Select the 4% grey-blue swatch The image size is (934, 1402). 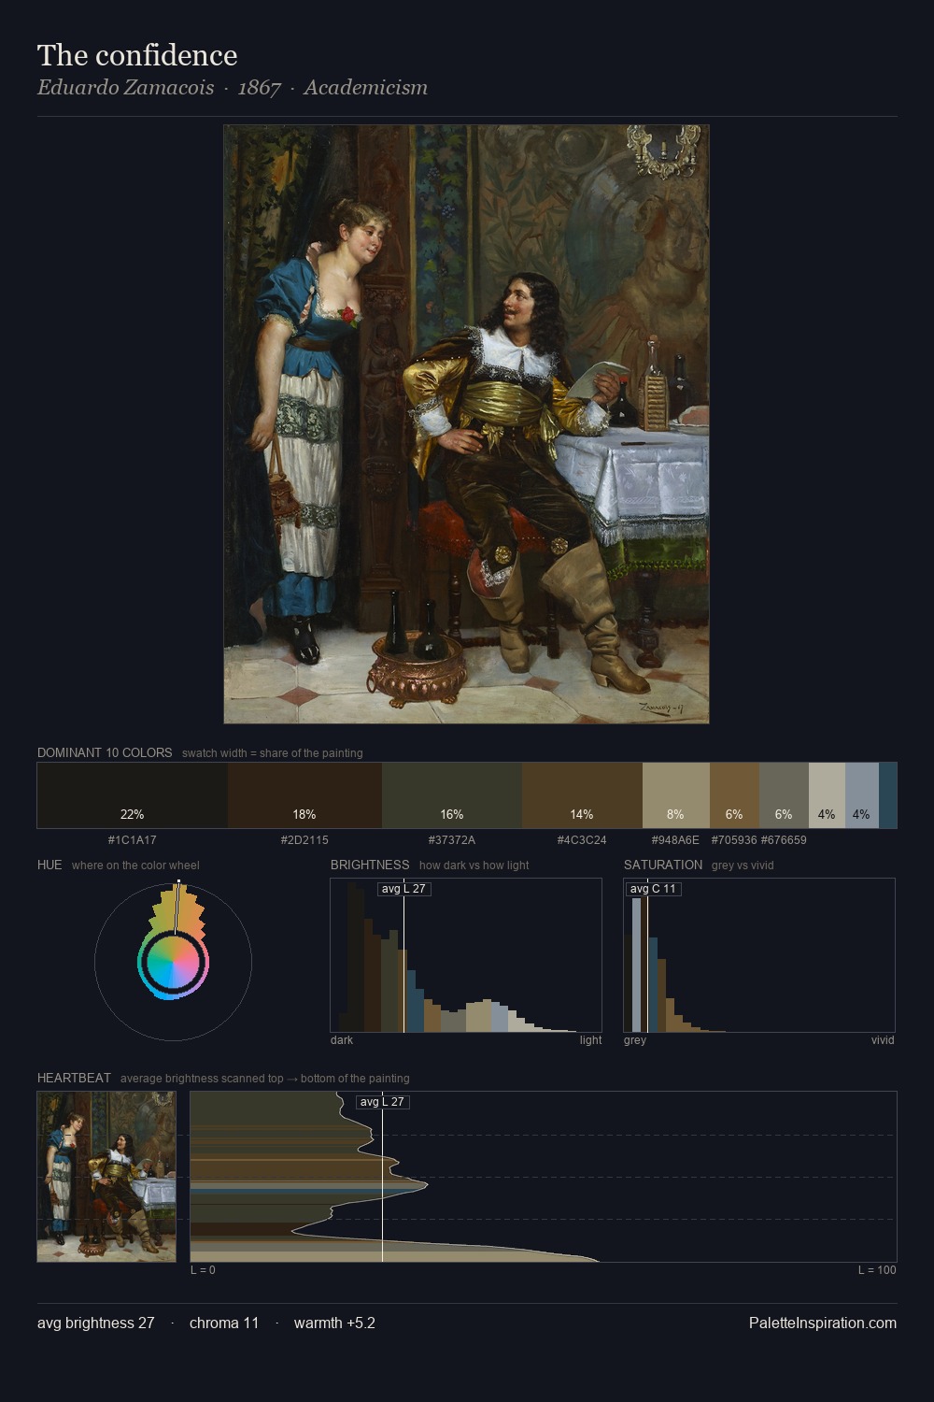tap(862, 795)
